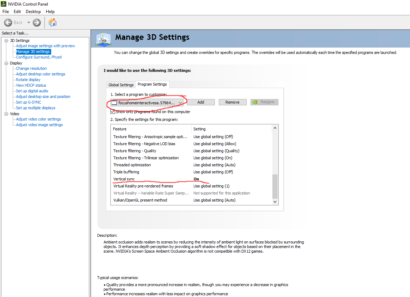Select Triple buffering setting value

(x=213, y=172)
